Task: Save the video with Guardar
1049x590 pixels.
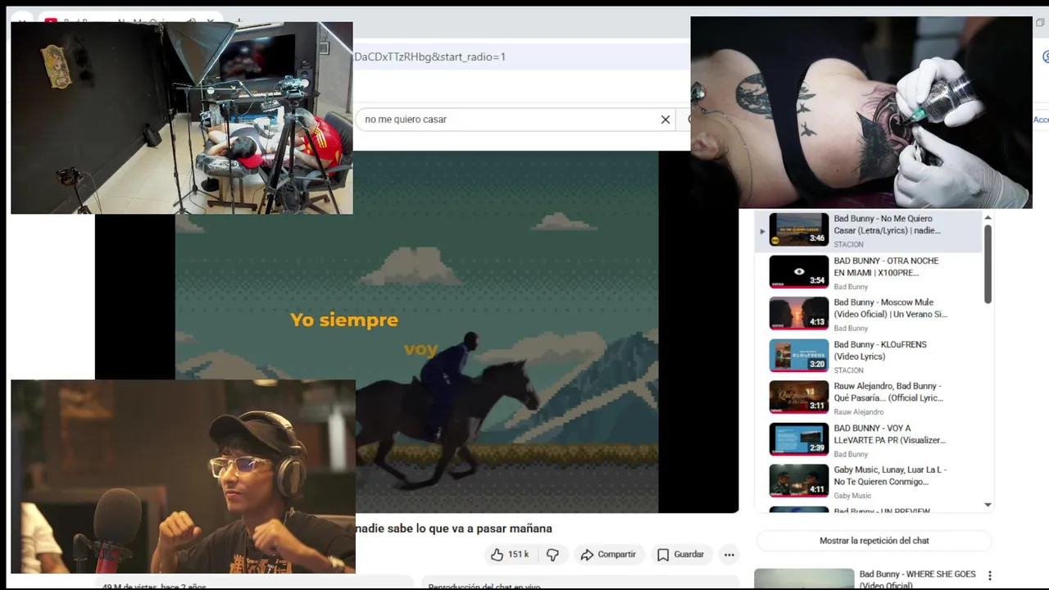Action: 680,555
